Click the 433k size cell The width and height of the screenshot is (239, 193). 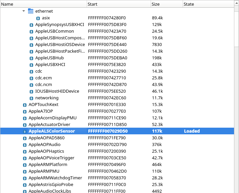point(157,64)
